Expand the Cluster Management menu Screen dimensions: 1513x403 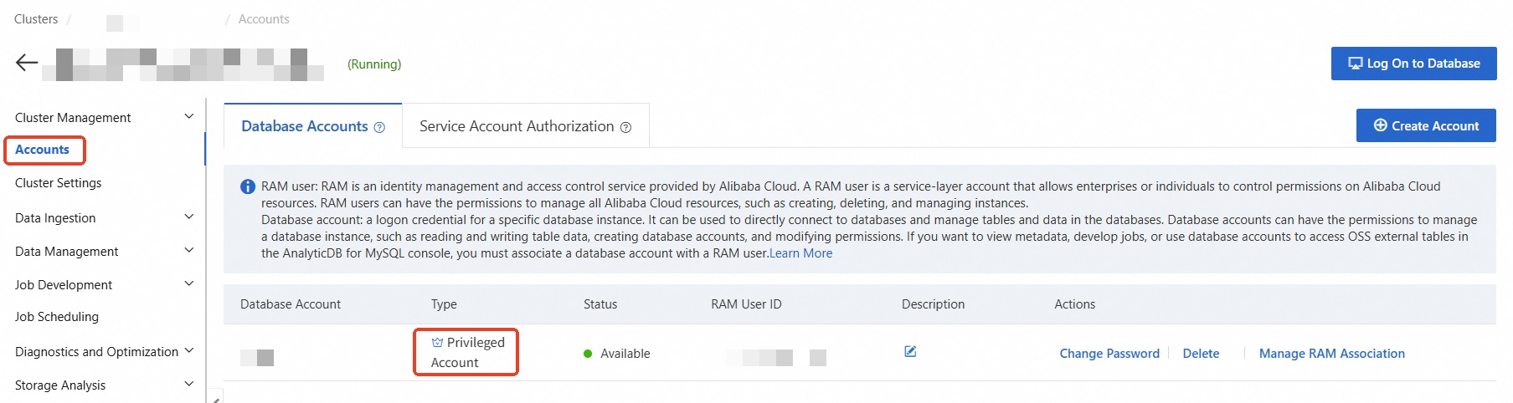click(x=189, y=117)
